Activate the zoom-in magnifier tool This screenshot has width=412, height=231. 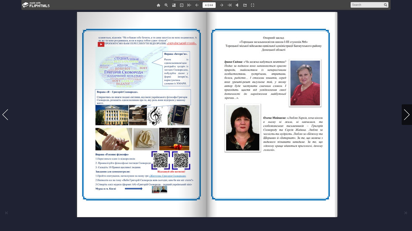coord(166,5)
